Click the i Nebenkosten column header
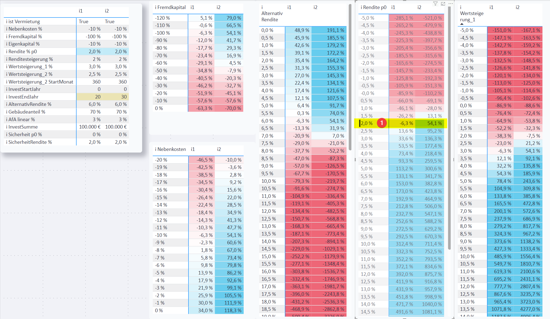 (170, 149)
